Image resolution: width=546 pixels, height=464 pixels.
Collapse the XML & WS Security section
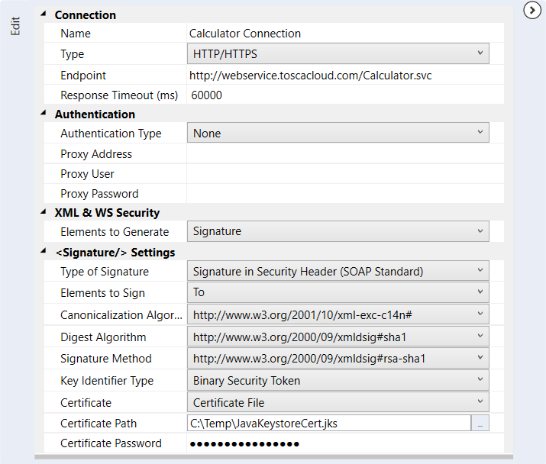(43, 212)
